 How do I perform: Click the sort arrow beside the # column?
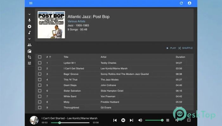(x=50, y=57)
